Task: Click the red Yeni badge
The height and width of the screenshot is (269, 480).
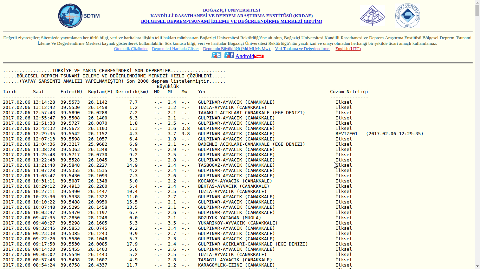Action: (259, 56)
